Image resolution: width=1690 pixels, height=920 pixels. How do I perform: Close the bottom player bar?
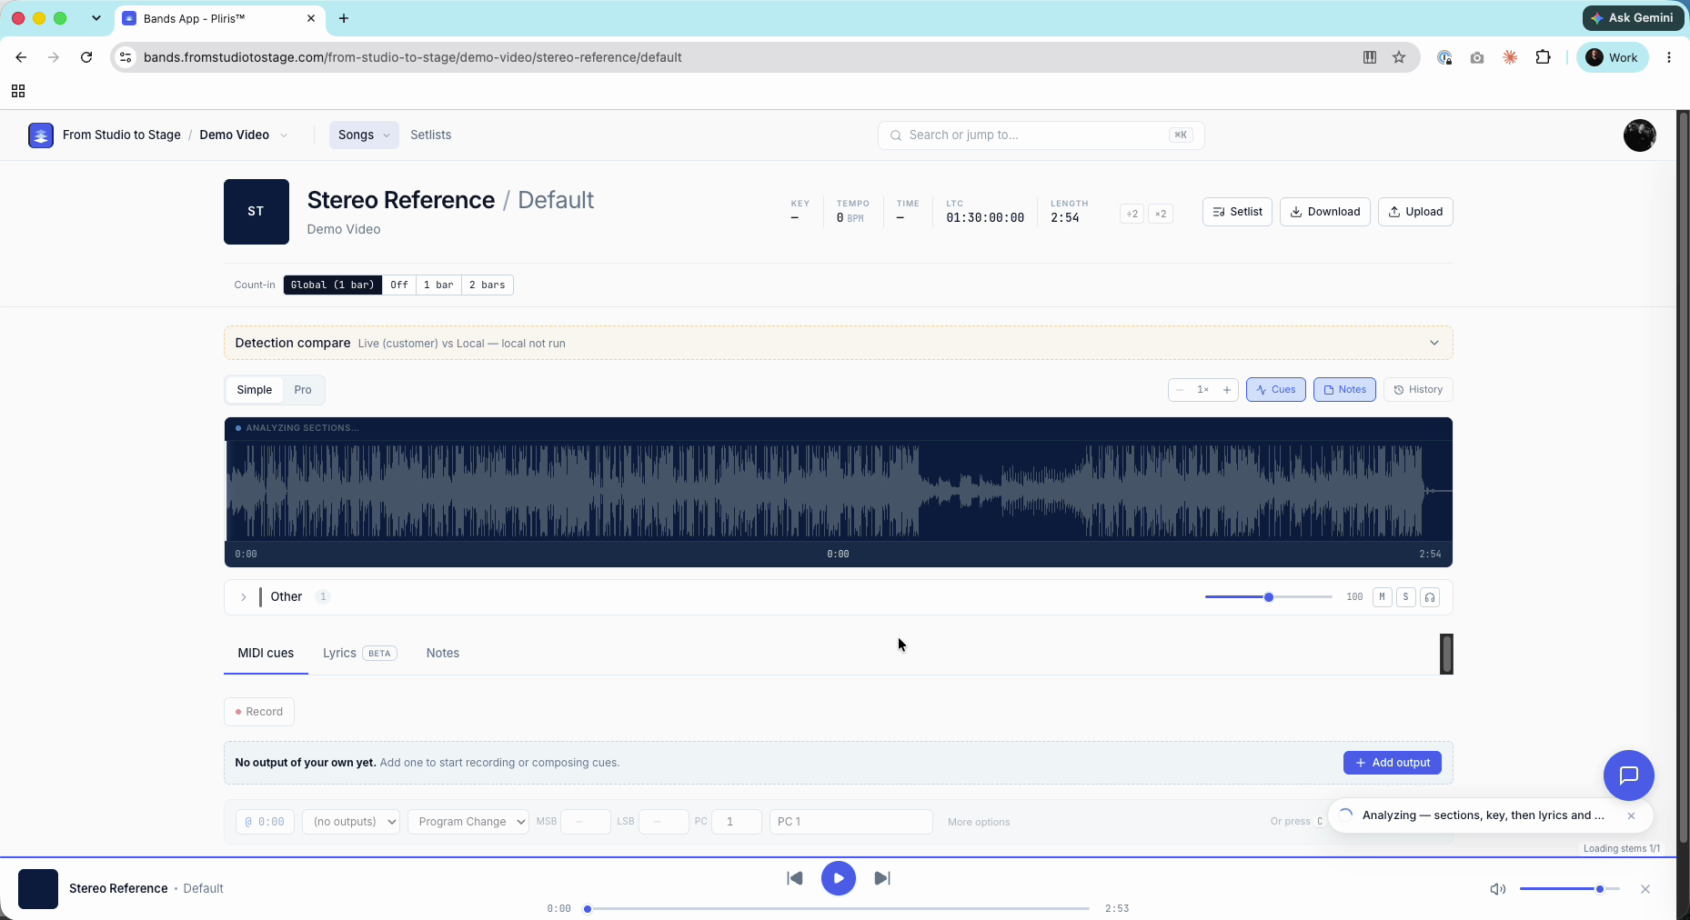click(1645, 889)
